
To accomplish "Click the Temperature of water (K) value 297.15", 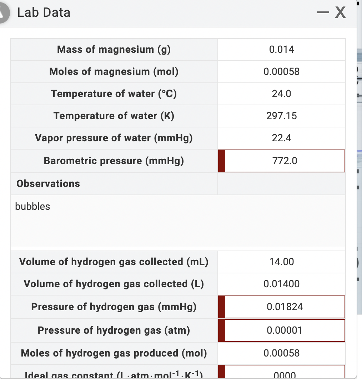I will 281,116.
